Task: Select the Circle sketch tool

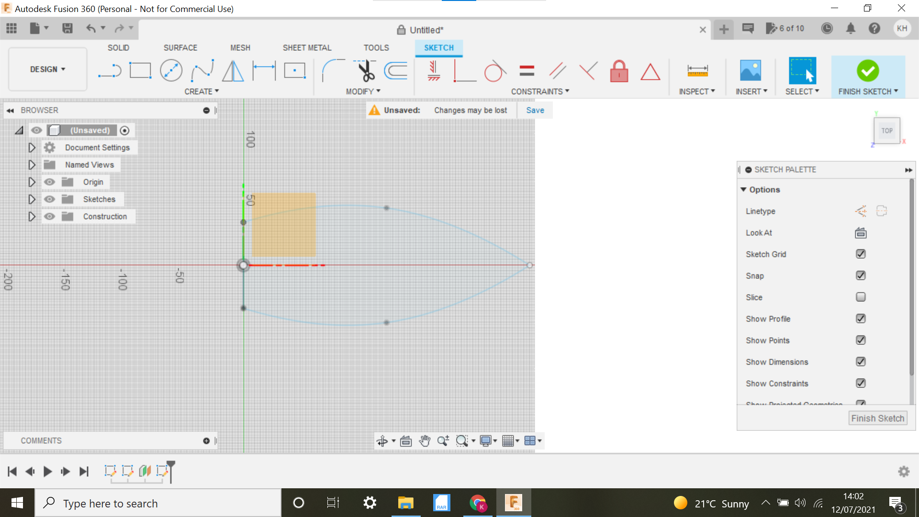Action: pyautogui.click(x=171, y=70)
